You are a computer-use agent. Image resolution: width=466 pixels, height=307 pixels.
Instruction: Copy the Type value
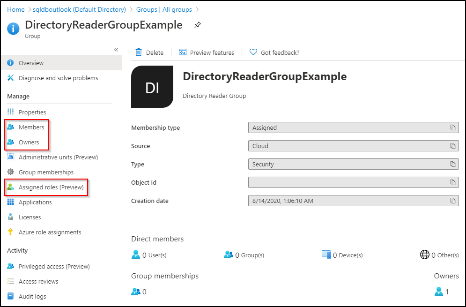point(452,164)
